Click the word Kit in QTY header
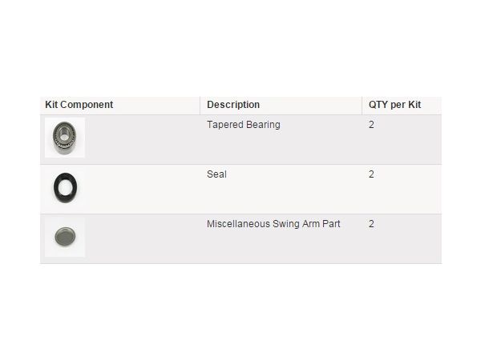Image resolution: width=481 pixels, height=360 pixels. tap(414, 105)
